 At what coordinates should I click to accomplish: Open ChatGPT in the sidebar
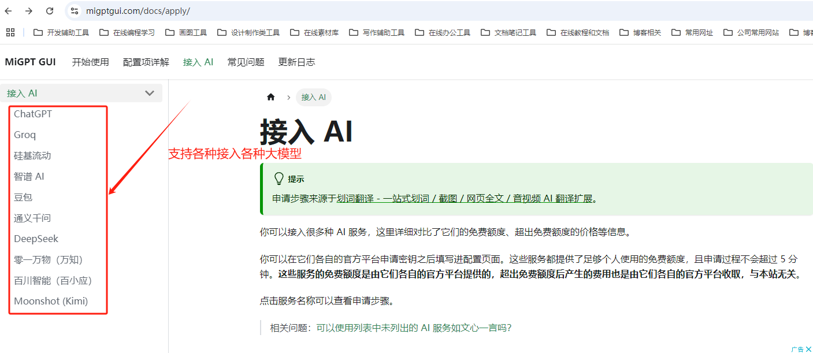pos(33,114)
